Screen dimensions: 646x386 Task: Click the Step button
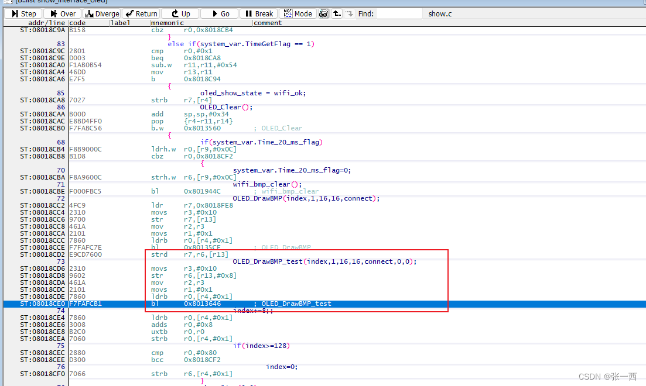[23, 13]
